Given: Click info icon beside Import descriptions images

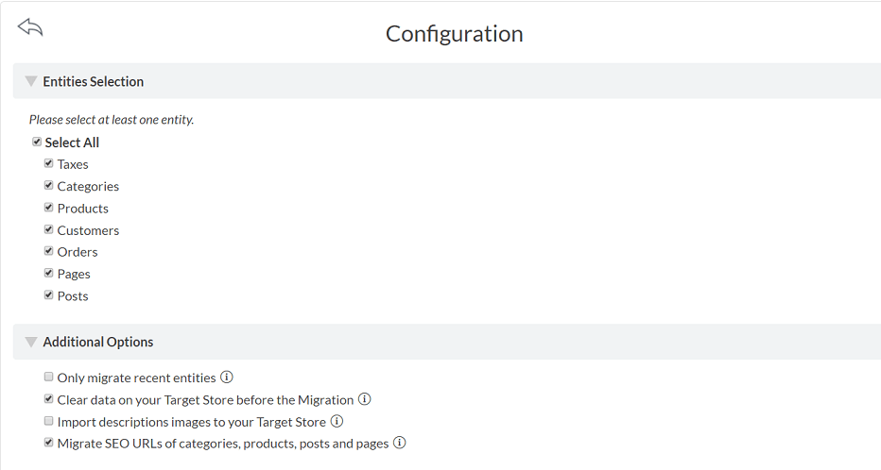Looking at the screenshot, I should coord(337,422).
